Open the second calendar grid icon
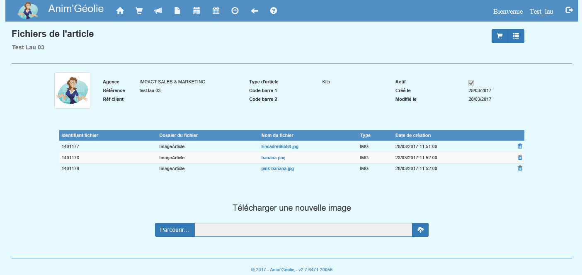This screenshot has height=275, width=582. pyautogui.click(x=216, y=11)
